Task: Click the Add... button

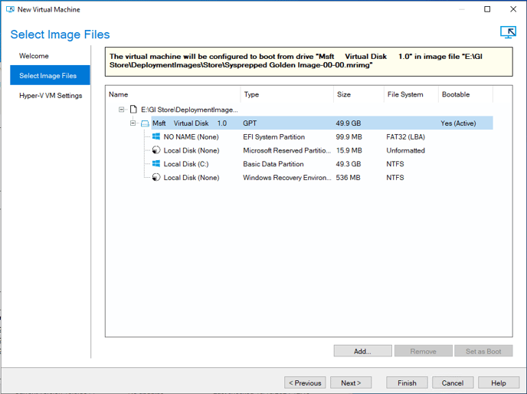Action: pos(362,351)
